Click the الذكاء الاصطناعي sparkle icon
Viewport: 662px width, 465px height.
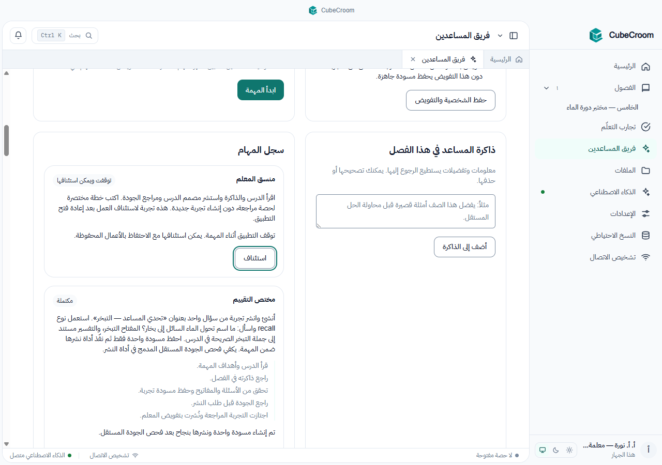[x=645, y=192]
